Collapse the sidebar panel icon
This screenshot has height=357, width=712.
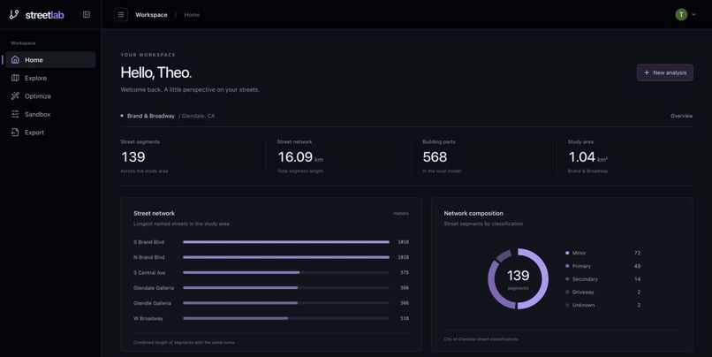click(87, 14)
